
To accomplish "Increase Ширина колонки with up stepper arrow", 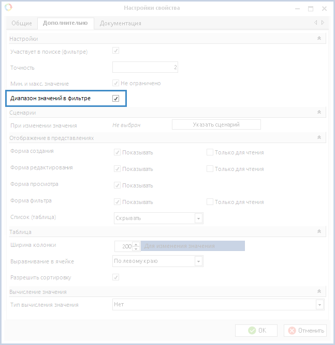I will 136,244.
